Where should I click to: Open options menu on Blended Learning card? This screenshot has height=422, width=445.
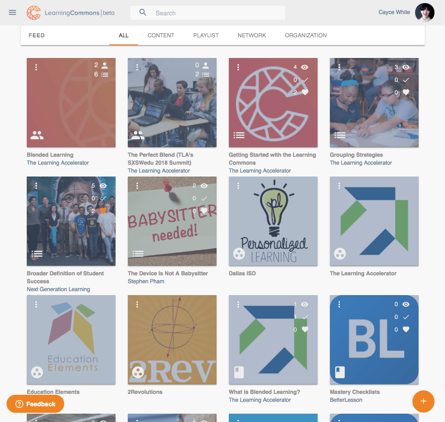click(36, 67)
